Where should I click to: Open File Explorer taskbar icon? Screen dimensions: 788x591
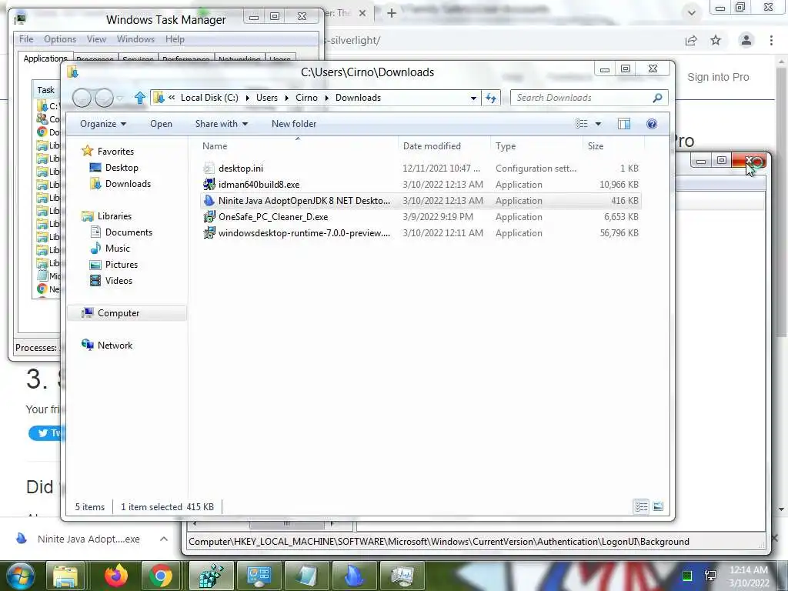tap(65, 576)
